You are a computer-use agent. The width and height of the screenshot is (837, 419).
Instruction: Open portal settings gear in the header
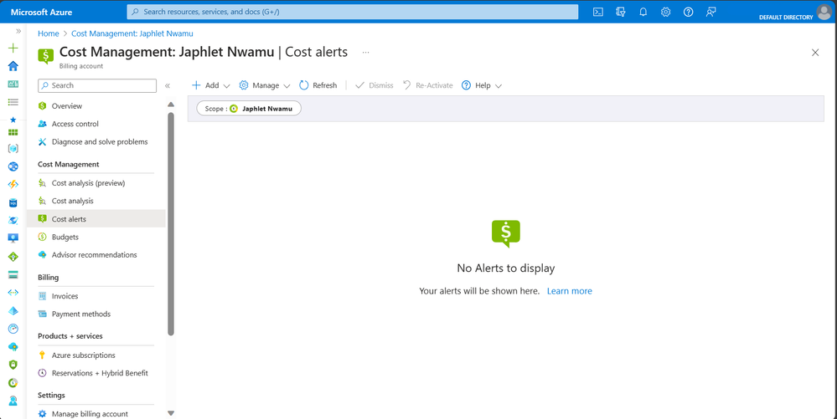tap(665, 12)
